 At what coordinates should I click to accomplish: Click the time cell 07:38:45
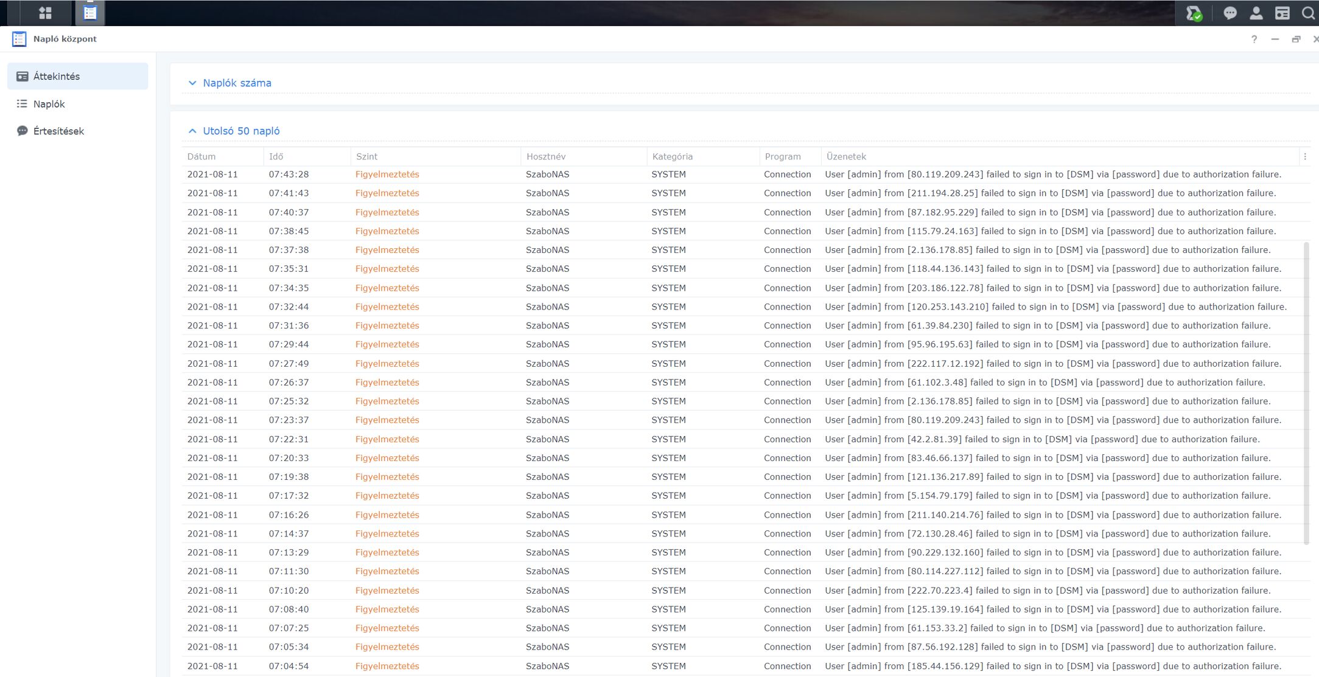coord(289,231)
